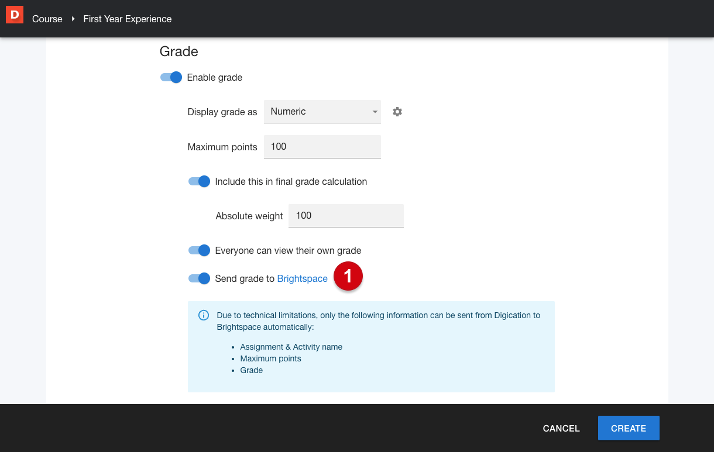
Task: Open grade display settings gear icon
Action: point(397,112)
